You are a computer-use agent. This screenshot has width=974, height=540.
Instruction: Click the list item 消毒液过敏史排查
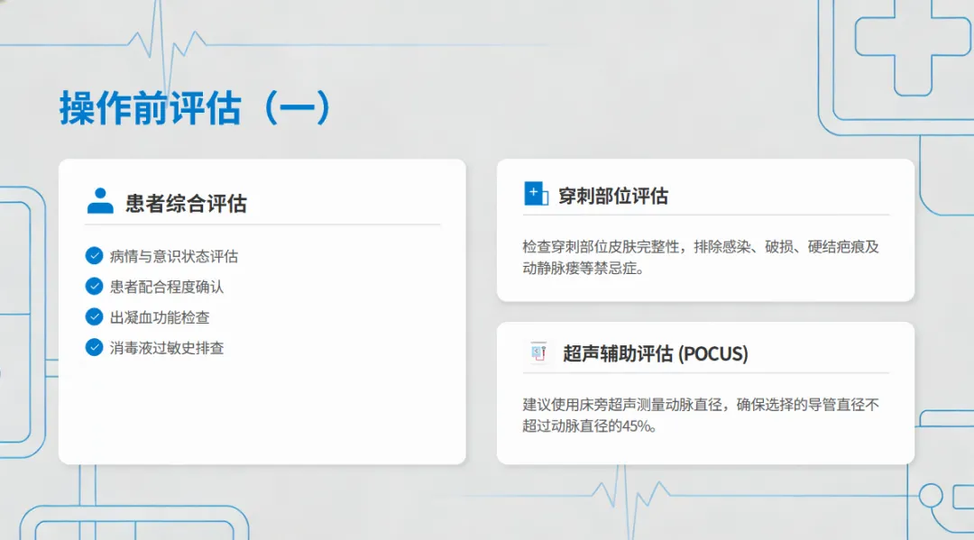pyautogui.click(x=167, y=348)
